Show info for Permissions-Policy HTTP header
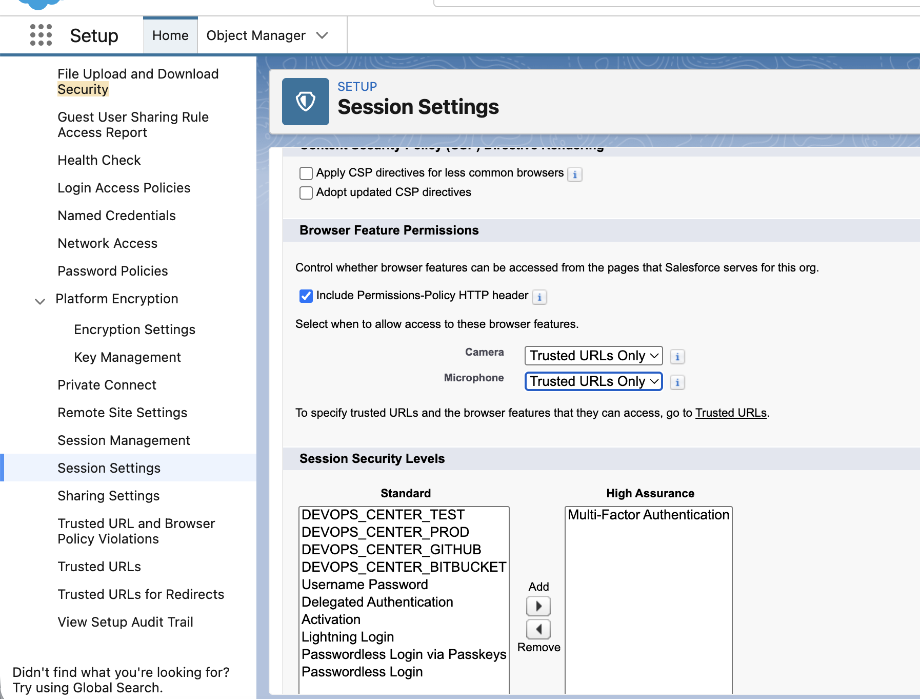920x699 pixels. coord(539,297)
